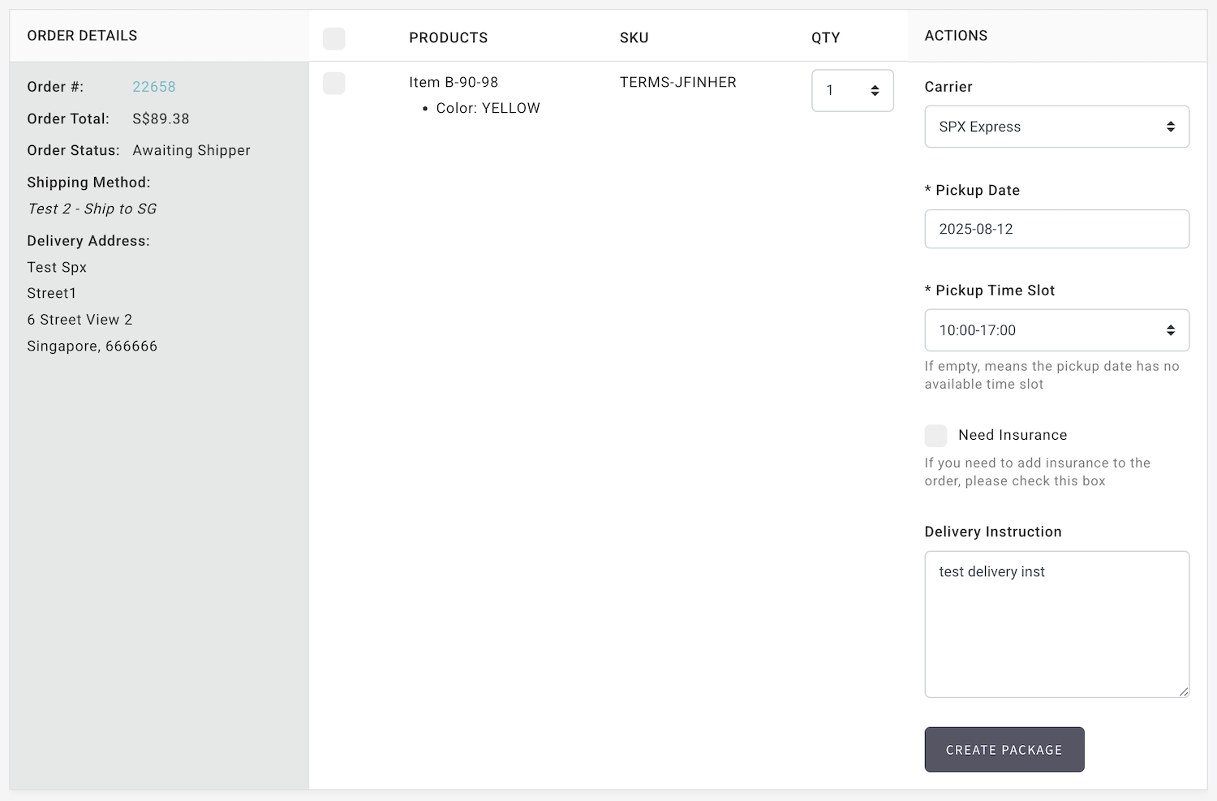Click the product name Item B-90-98
Screen dimensions: 1217x801
click(x=454, y=82)
